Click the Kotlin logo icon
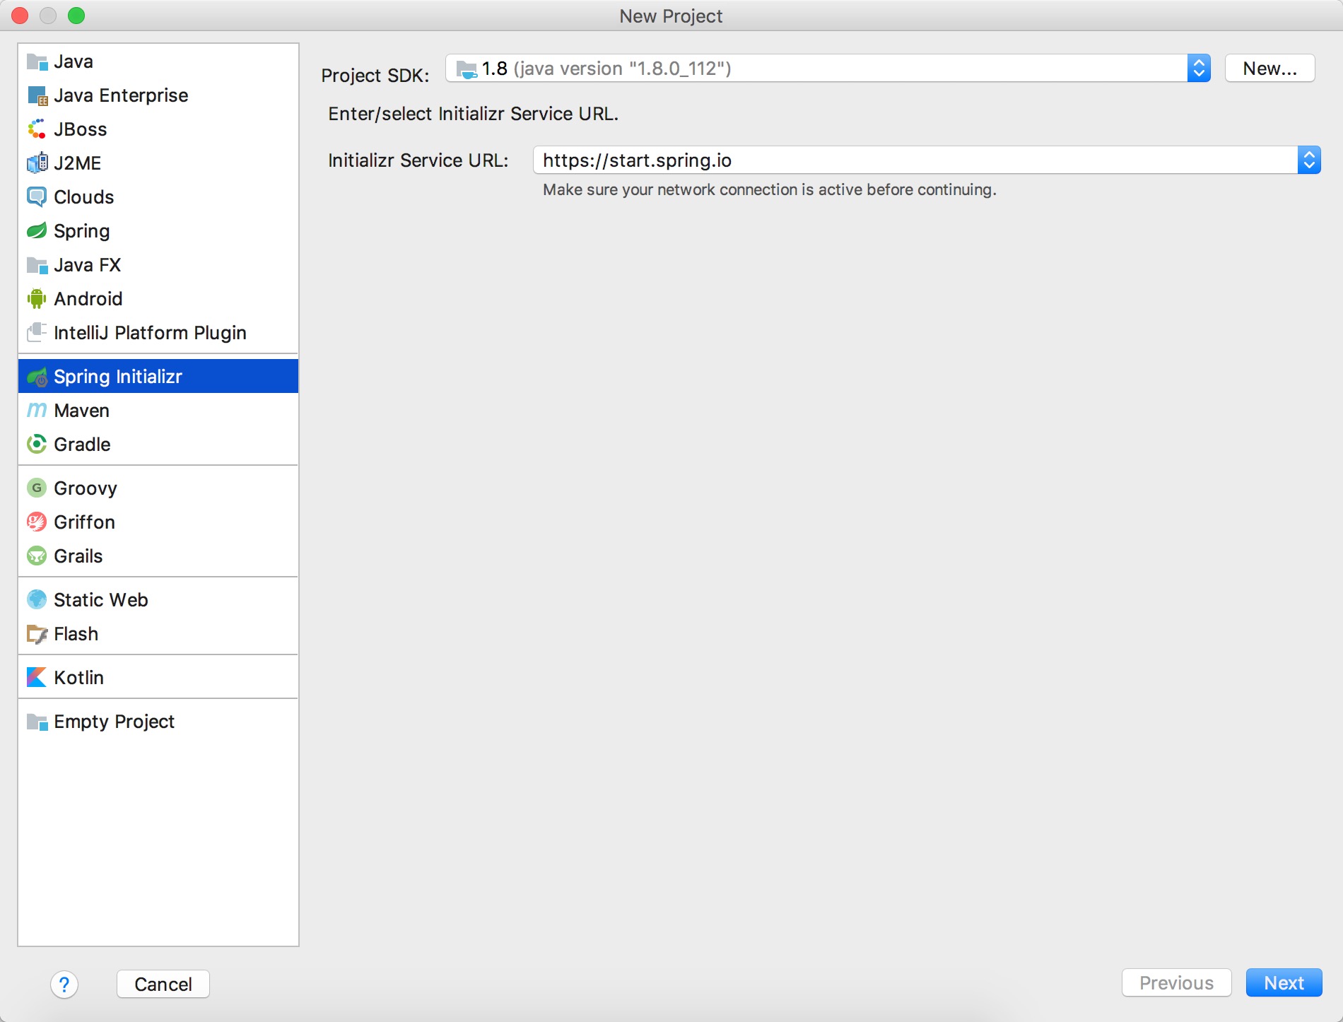The height and width of the screenshot is (1022, 1343). pos(37,678)
